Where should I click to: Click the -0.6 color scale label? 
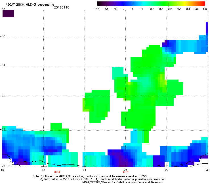(x=160, y=9)
